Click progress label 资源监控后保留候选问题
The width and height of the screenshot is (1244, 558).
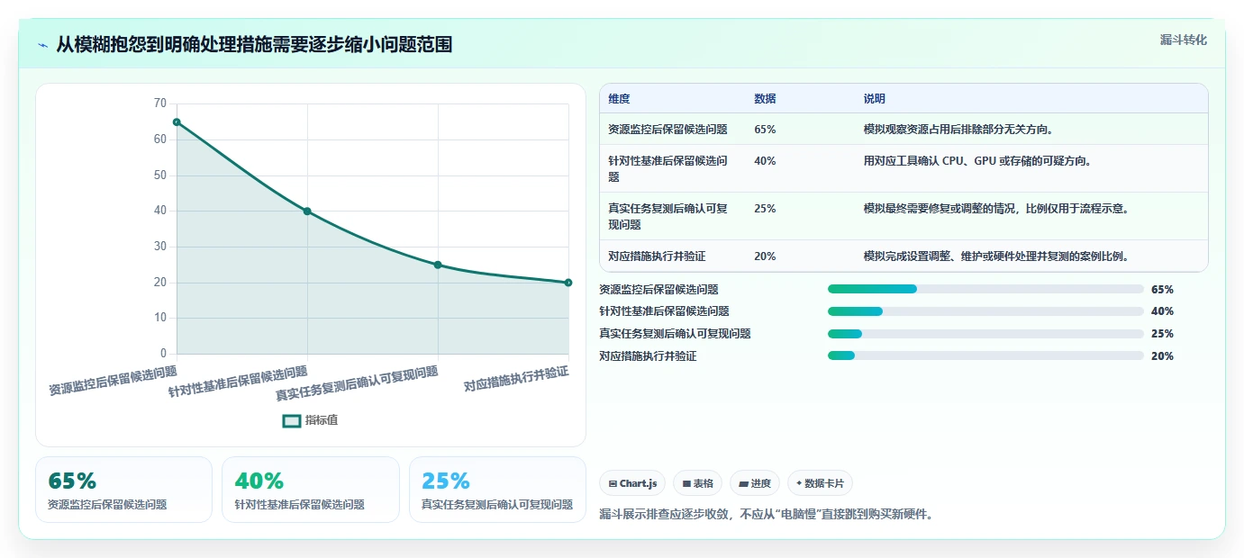coord(658,289)
